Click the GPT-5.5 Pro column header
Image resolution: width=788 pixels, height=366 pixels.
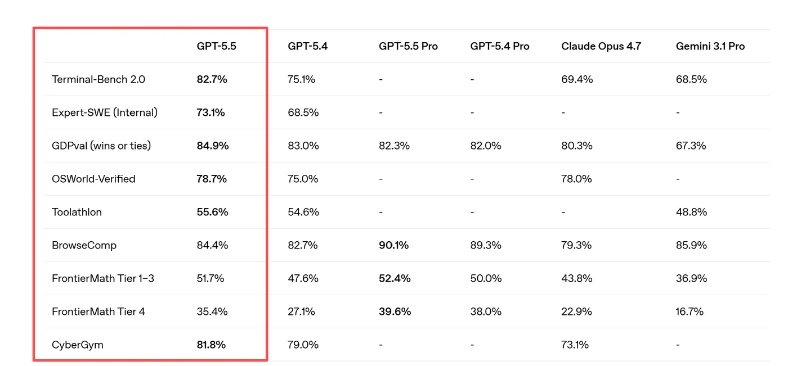(x=408, y=46)
